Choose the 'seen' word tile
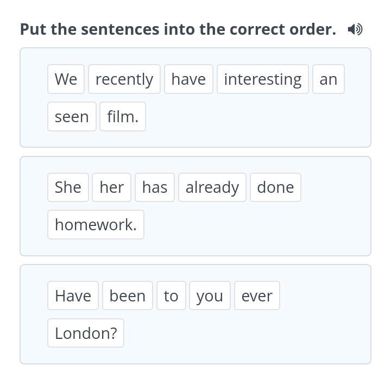 tap(72, 117)
